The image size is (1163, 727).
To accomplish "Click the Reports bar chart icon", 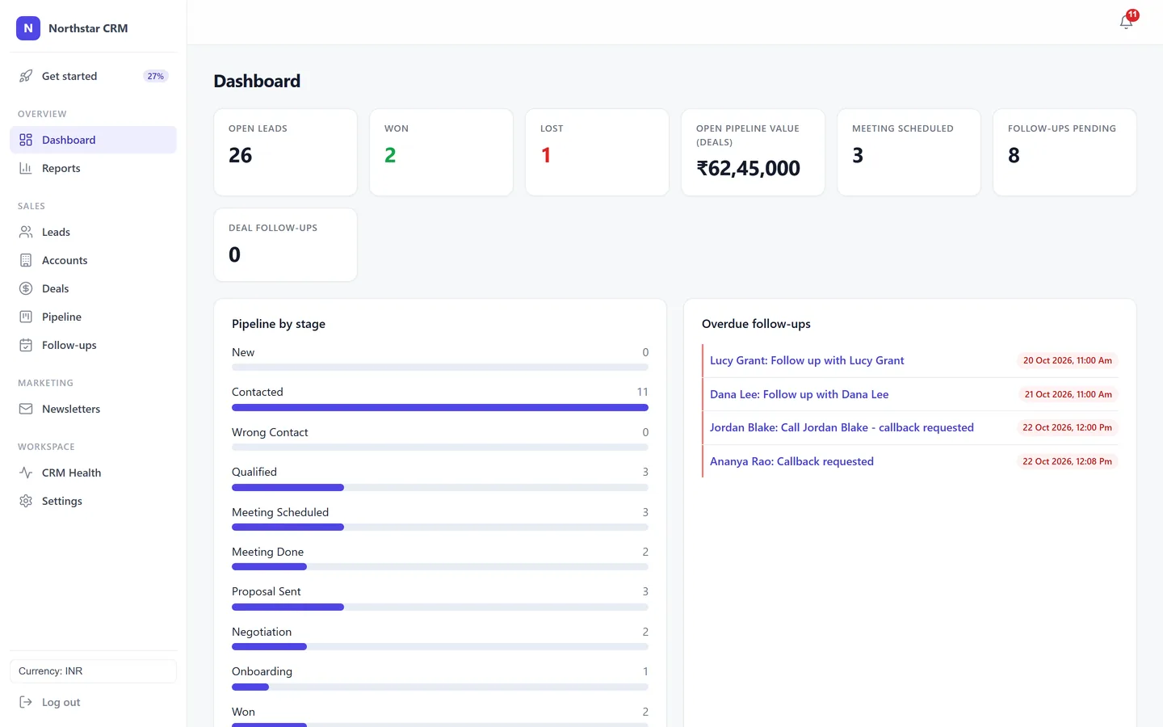I will point(26,168).
